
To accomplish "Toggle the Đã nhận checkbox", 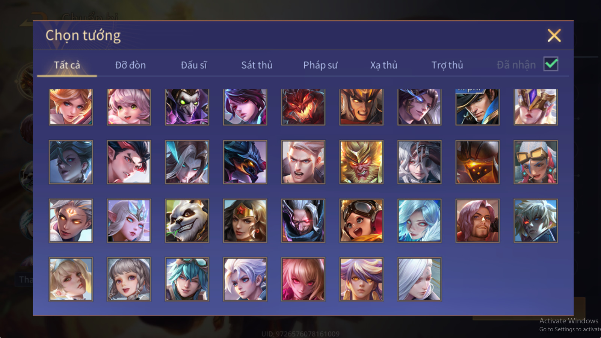I will [x=551, y=64].
